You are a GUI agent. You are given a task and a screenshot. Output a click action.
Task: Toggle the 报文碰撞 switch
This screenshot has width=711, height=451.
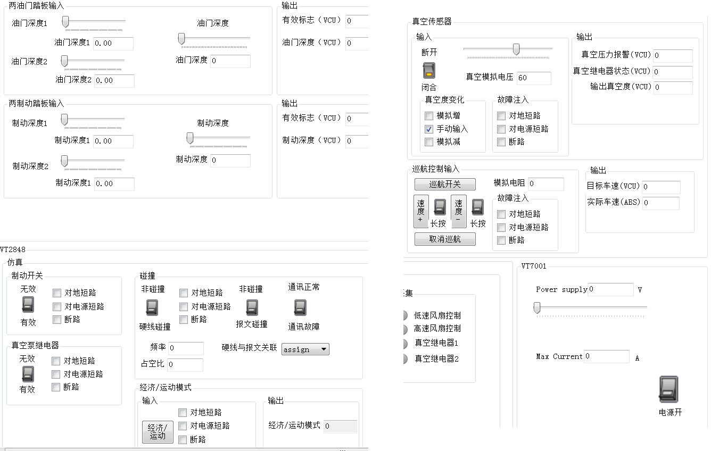(x=252, y=308)
